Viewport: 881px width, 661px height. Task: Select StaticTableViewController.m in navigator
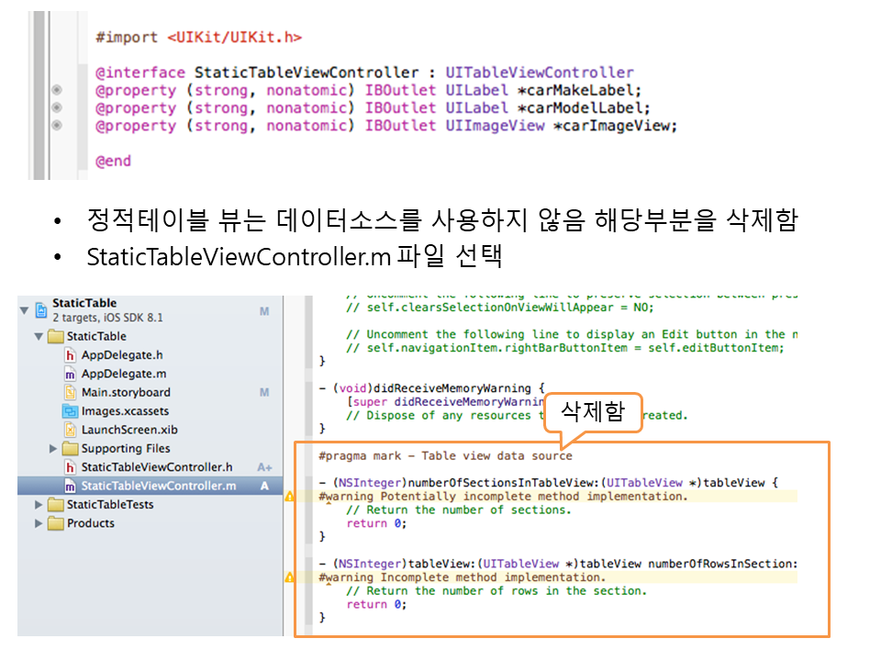coord(158,486)
